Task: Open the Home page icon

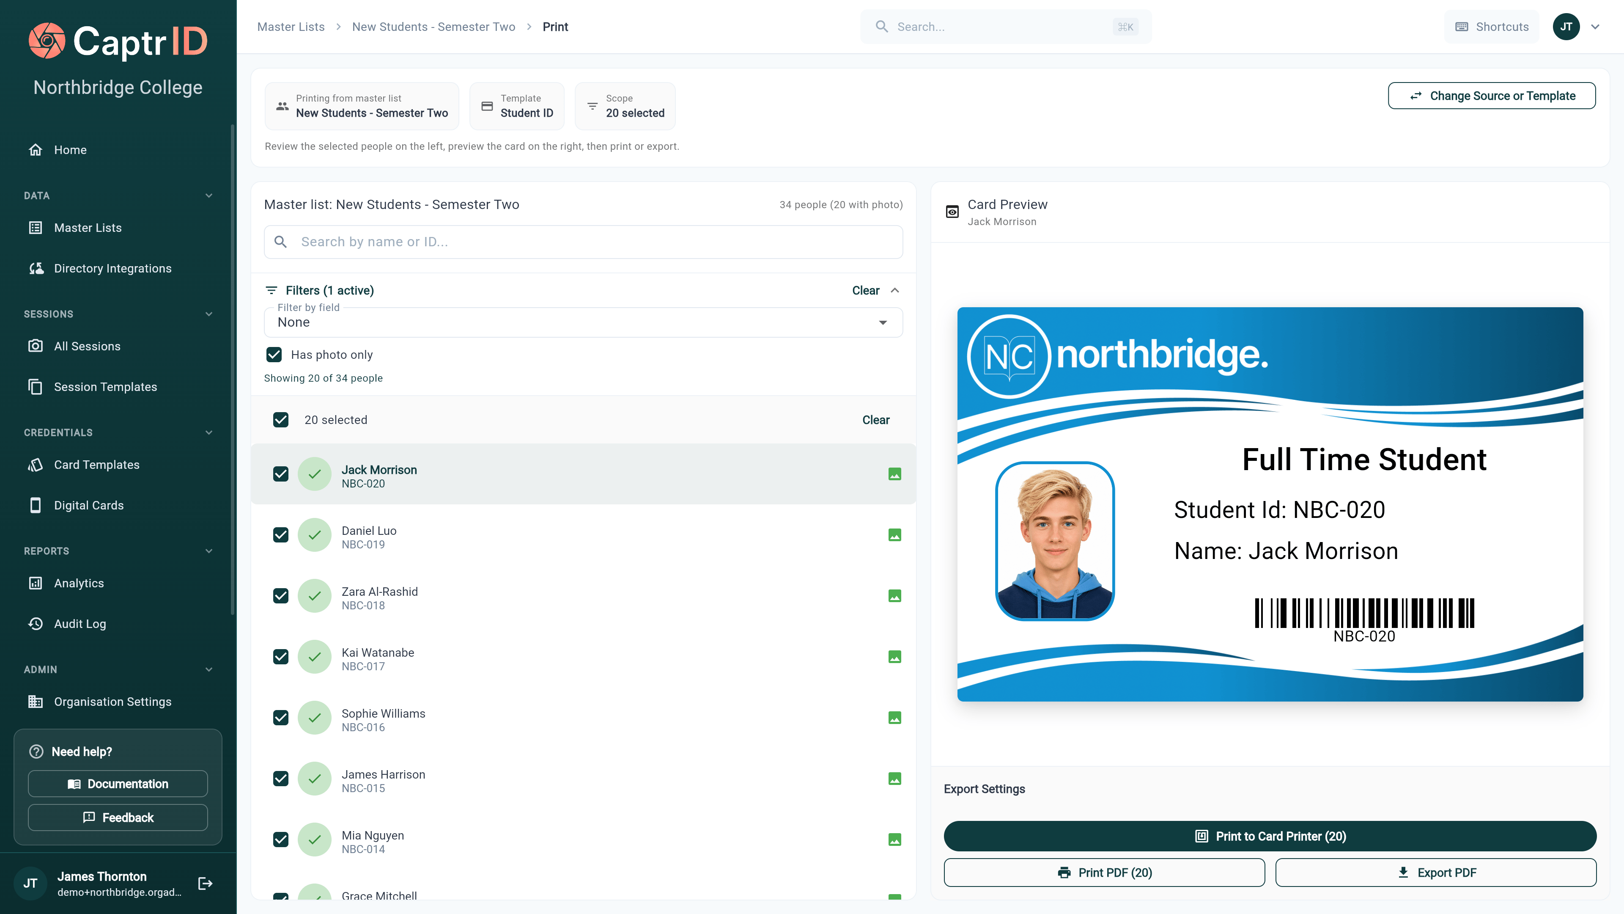Action: click(x=35, y=149)
